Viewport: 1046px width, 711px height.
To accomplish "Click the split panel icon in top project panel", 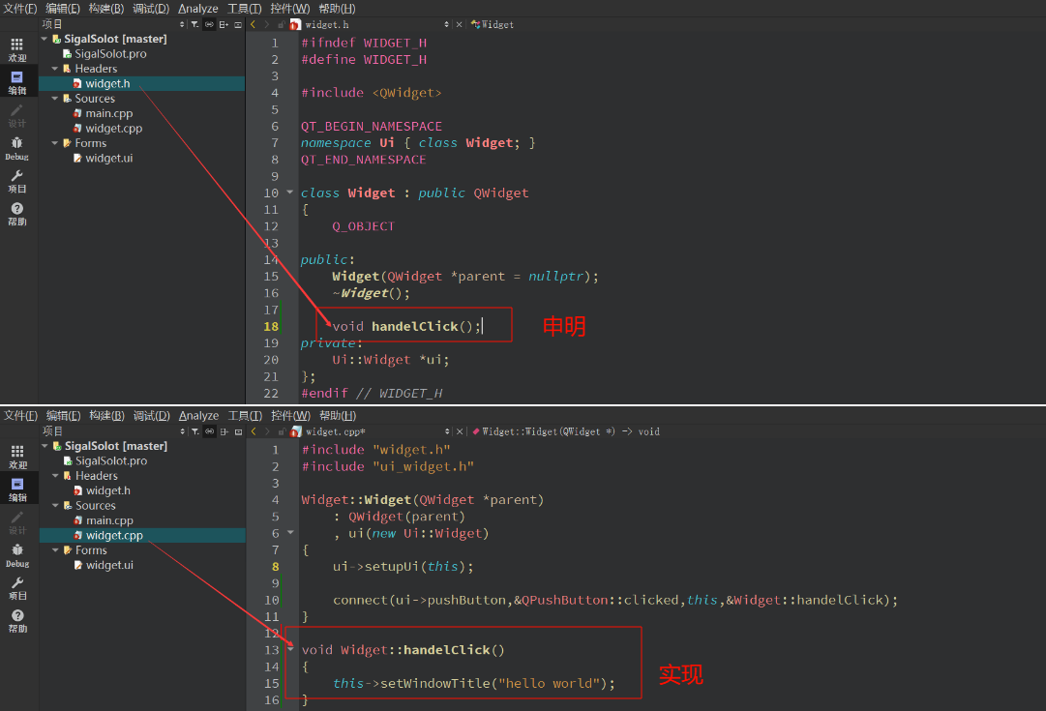I will click(x=224, y=24).
